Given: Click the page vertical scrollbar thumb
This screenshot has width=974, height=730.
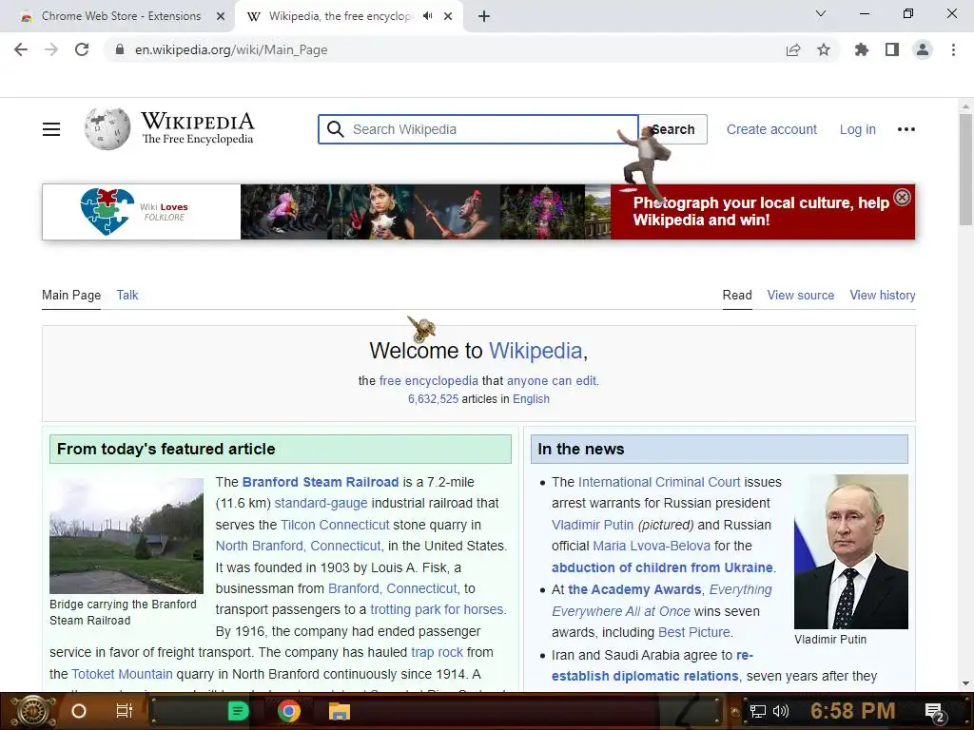Looking at the screenshot, I should point(966,169).
